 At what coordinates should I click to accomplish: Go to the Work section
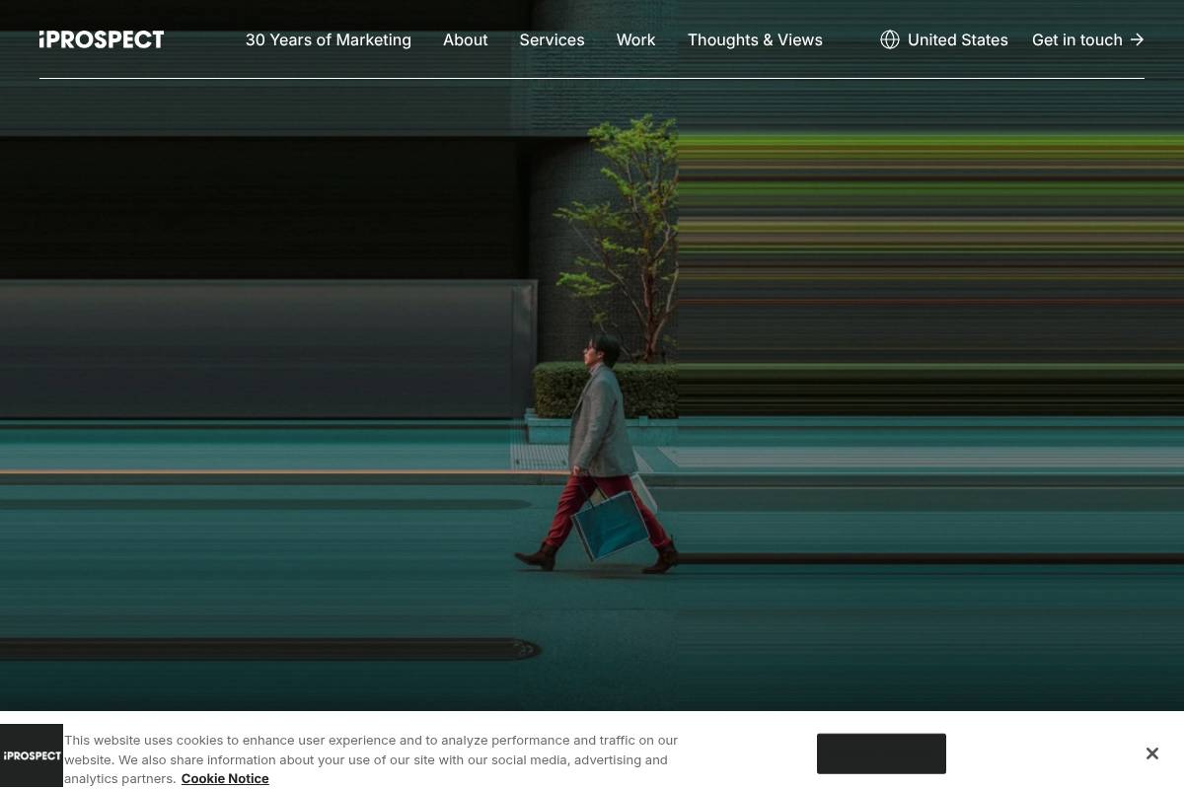click(635, 39)
